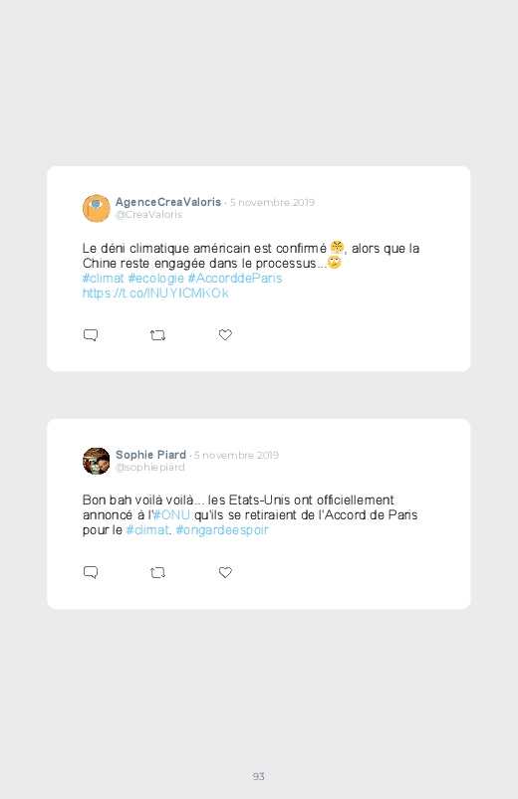Open the #climat hashtag in first tweet
Image resolution: width=518 pixels, height=799 pixels.
[103, 279]
